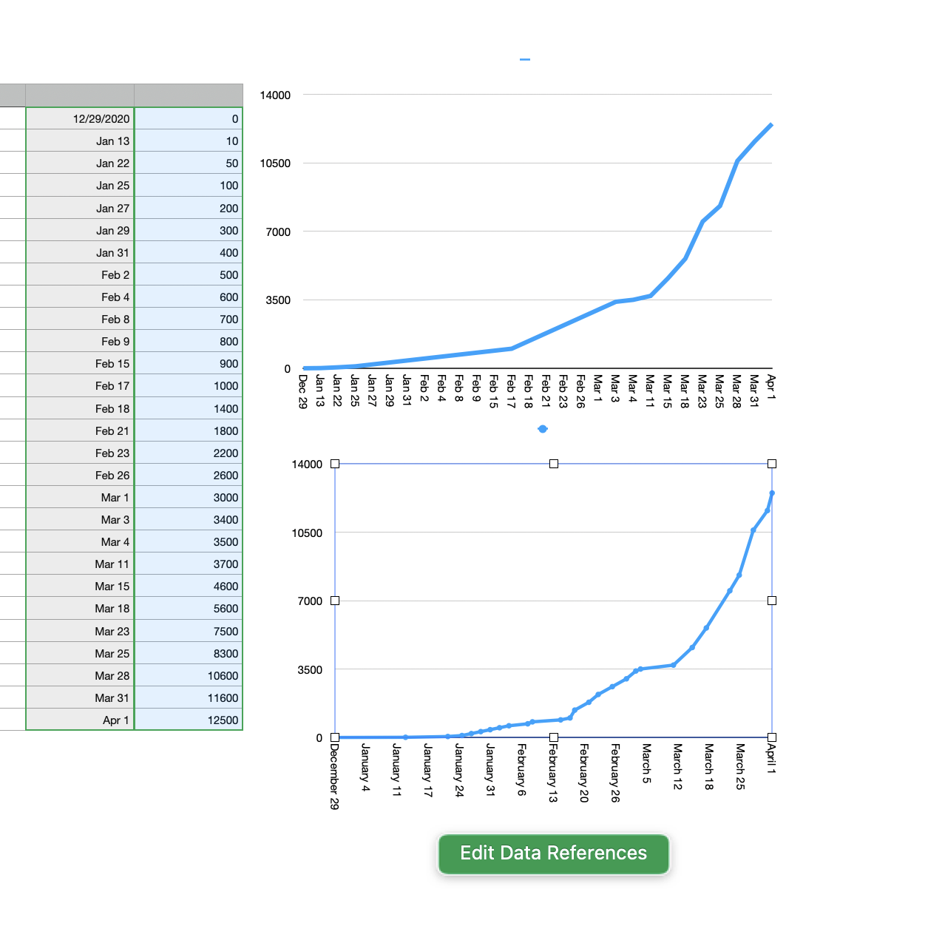Click the April 1 data point in lower chart
The height and width of the screenshot is (926, 945).
[x=772, y=493]
